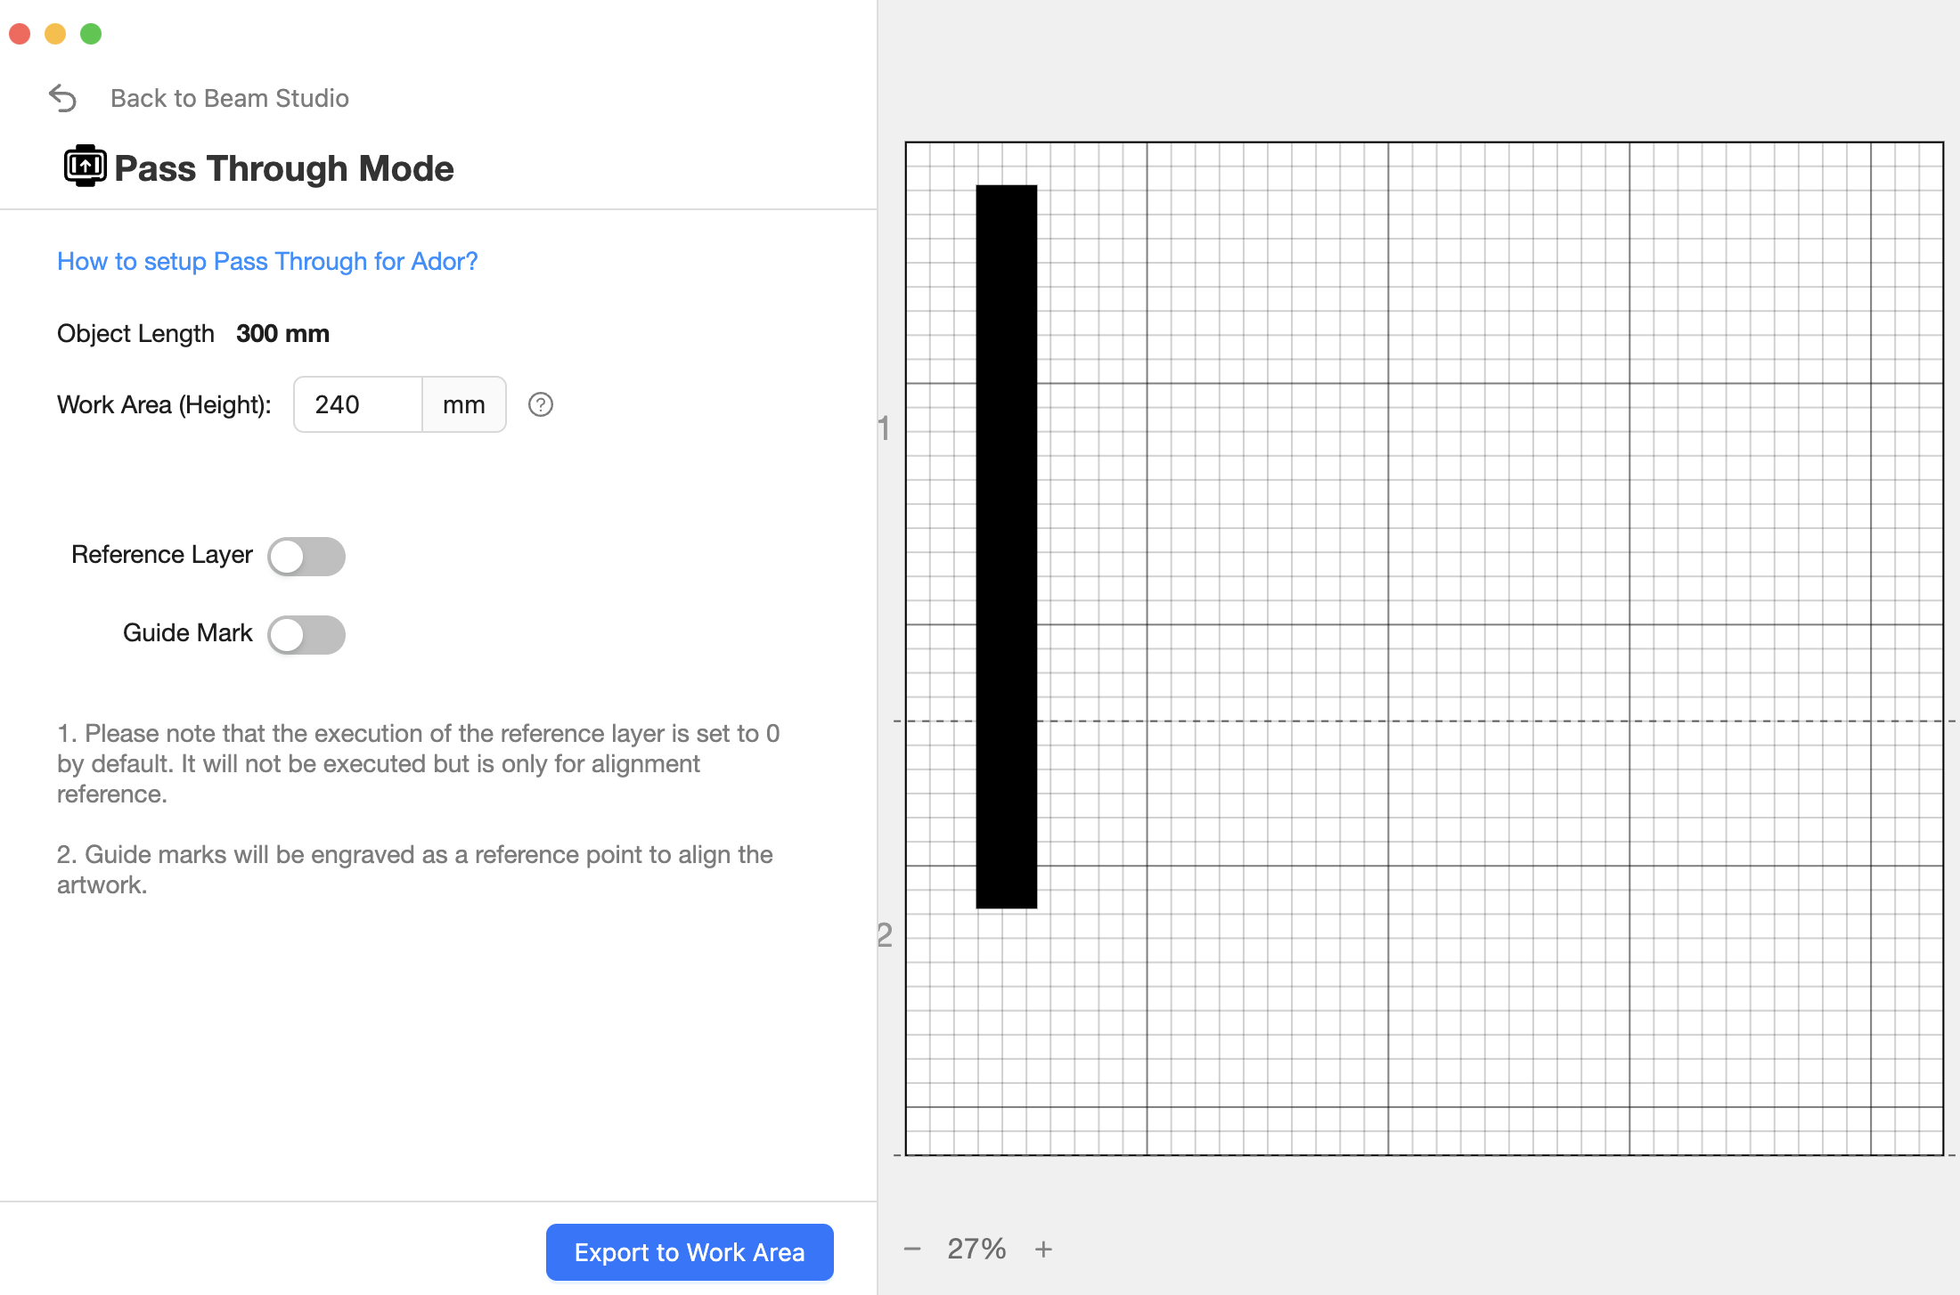Maximize the window with green button
Image resolution: width=1960 pixels, height=1295 pixels.
click(91, 34)
